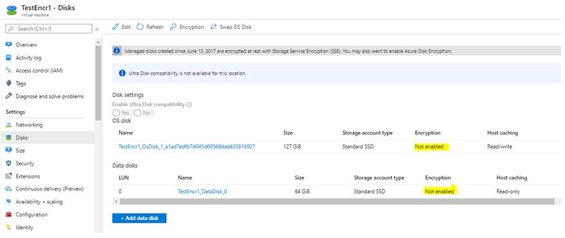The width and height of the screenshot is (565, 238).
Task: Refresh the disks list
Action: 150,27
